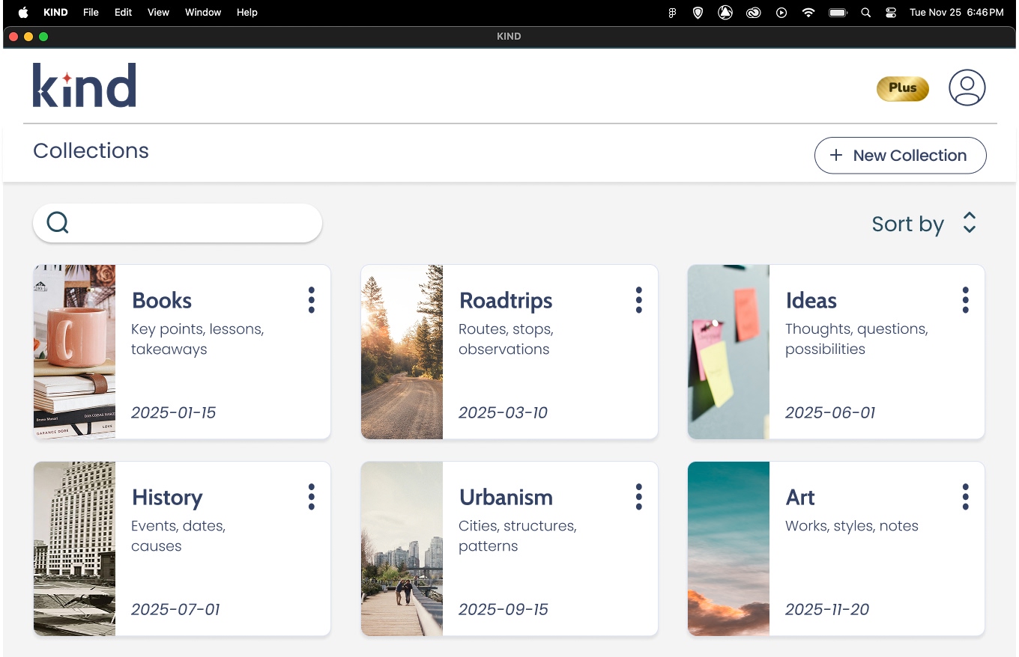Open macOS Spotlight search icon
The height and width of the screenshot is (657, 1019).
pos(865,13)
